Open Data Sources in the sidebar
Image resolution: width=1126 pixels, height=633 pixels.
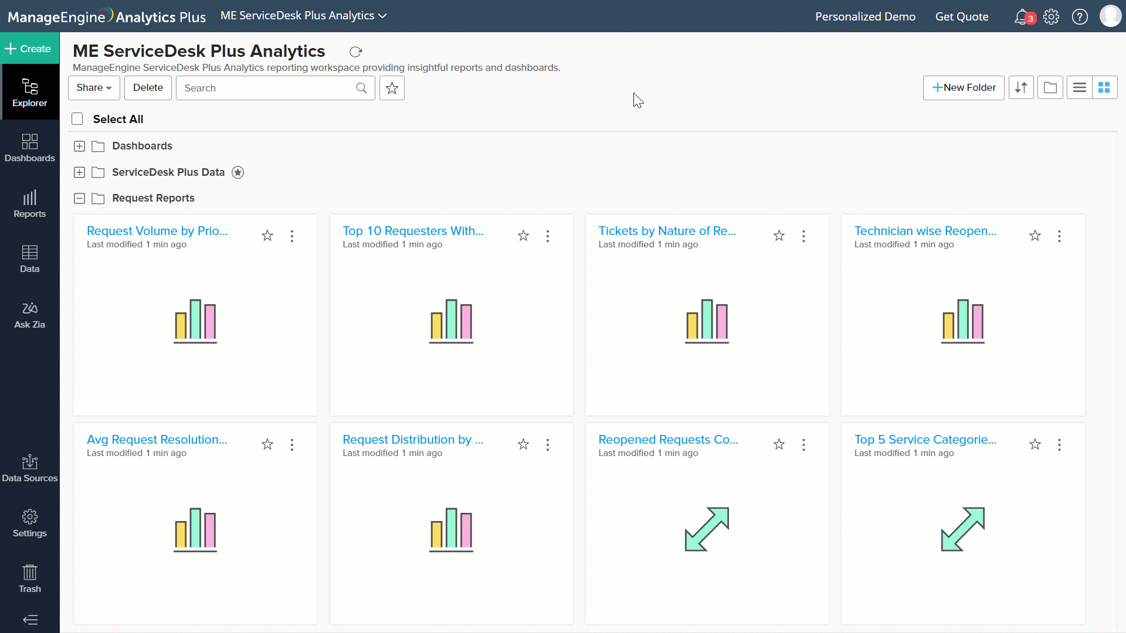click(x=29, y=468)
